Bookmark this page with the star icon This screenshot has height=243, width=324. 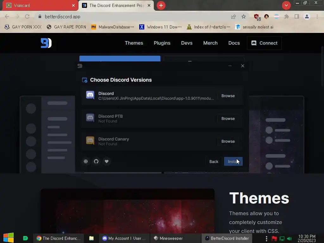(x=244, y=16)
